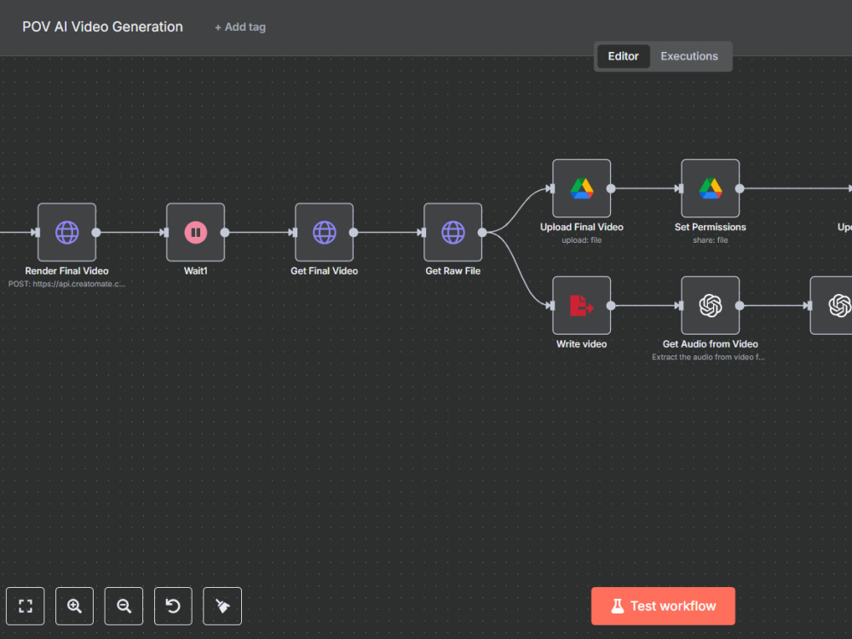Tidy up nodes with the broom icon
This screenshot has width=852, height=639.
[x=222, y=606]
